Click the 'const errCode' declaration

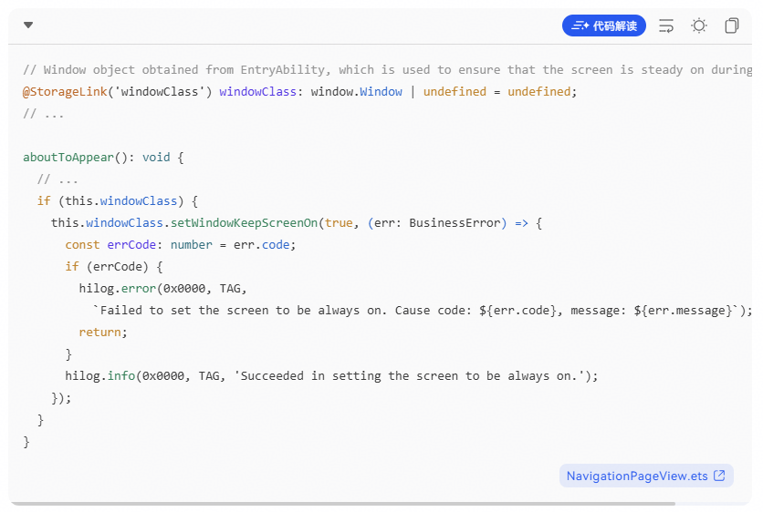coord(110,245)
